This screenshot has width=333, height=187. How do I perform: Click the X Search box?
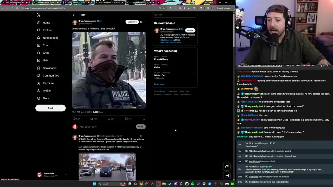(175, 15)
